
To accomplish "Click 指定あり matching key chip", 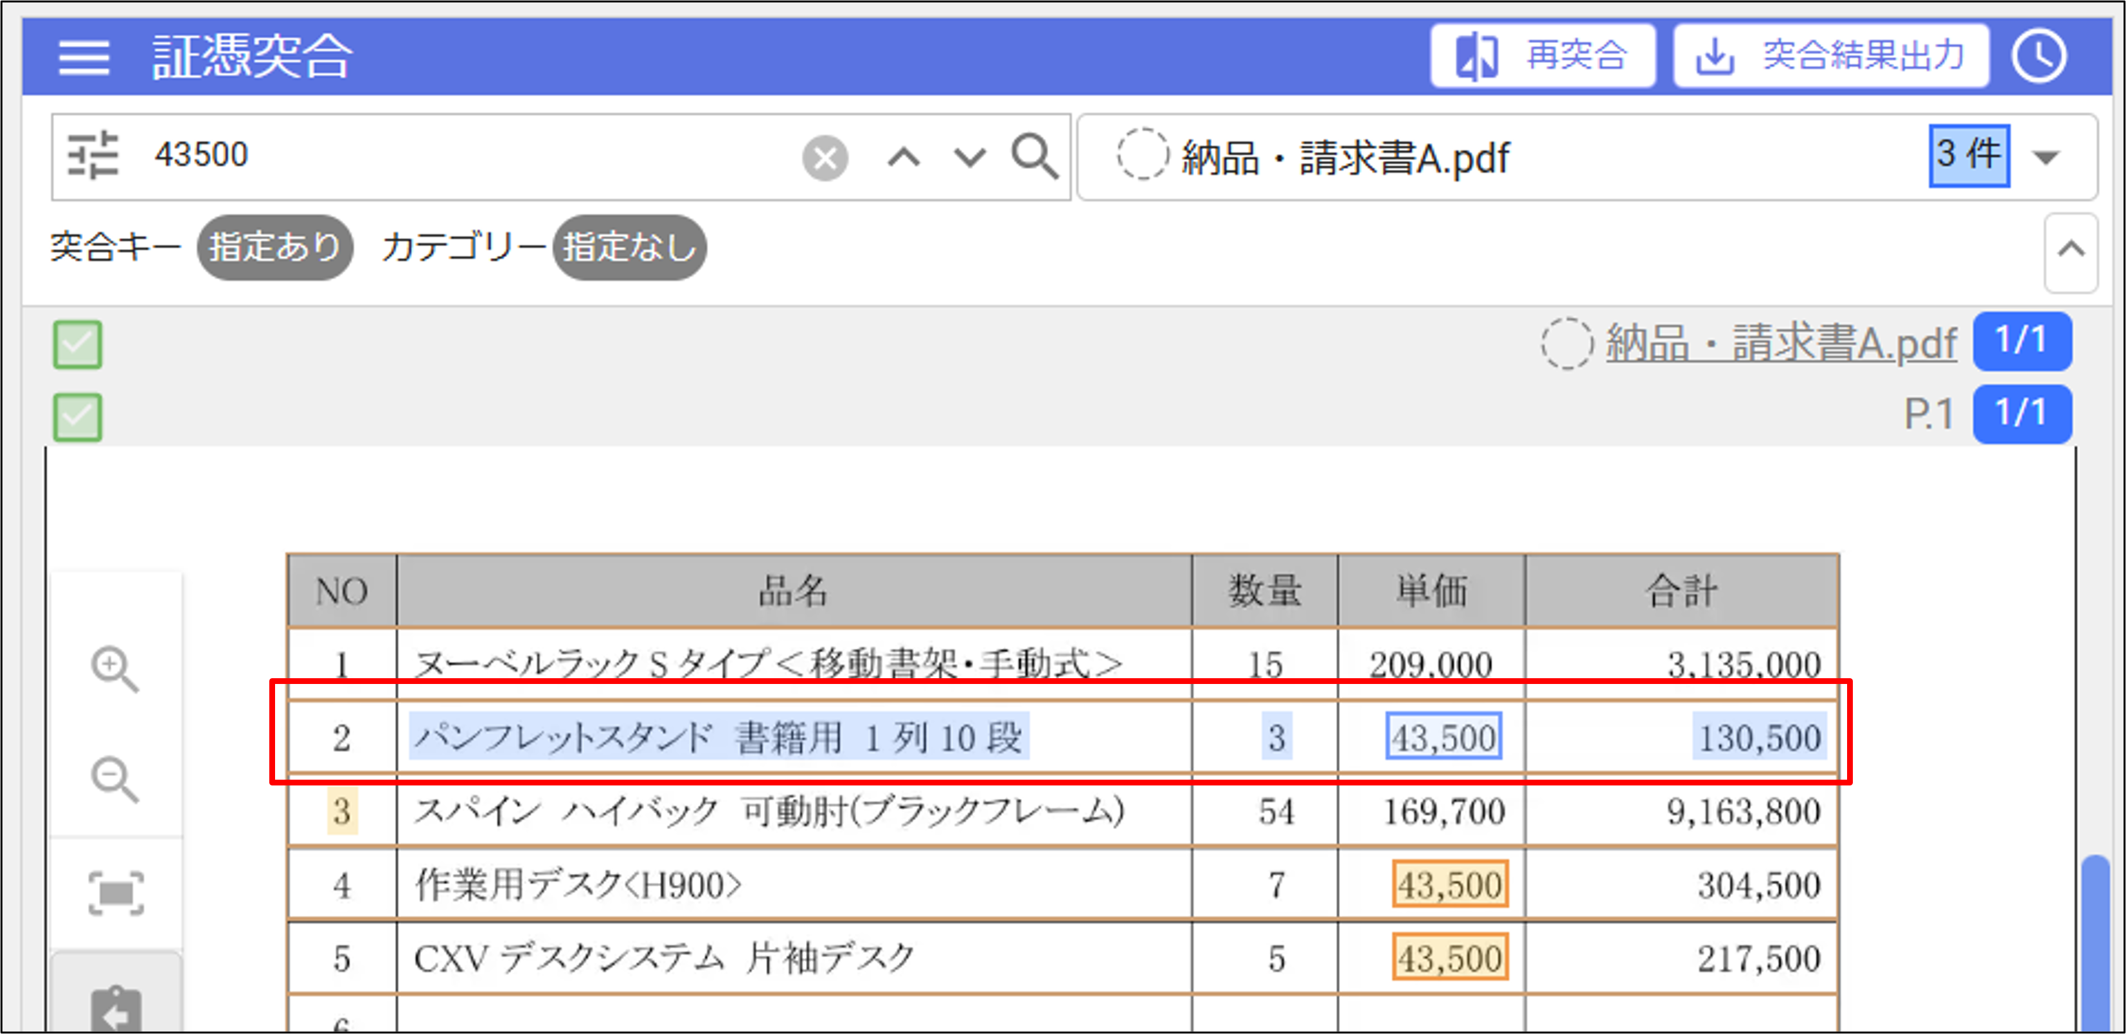I will [275, 247].
